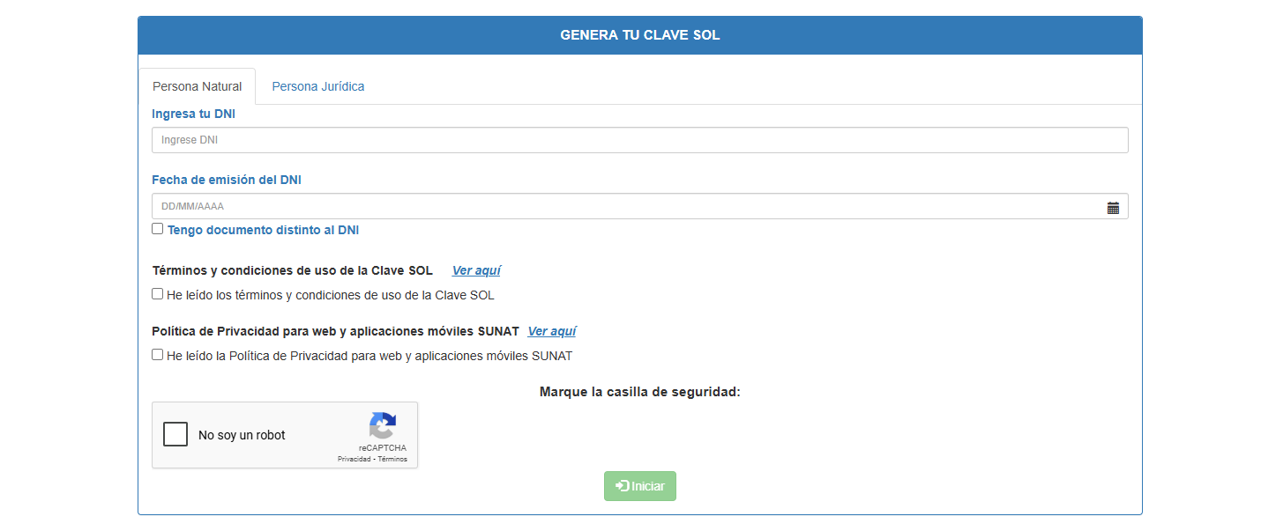1276x531 pixels.
Task: Focus the Ingrese DNI input field
Action: coord(640,140)
